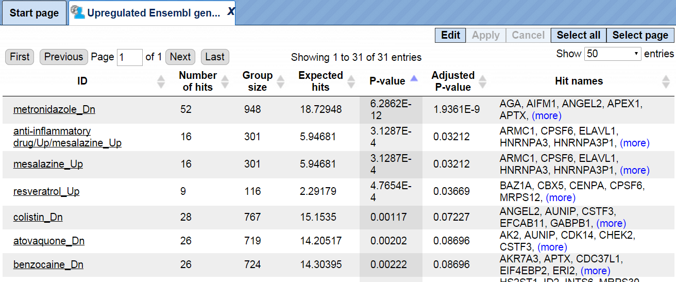The width and height of the screenshot is (676, 282).
Task: Click the Select all button
Action: click(579, 35)
